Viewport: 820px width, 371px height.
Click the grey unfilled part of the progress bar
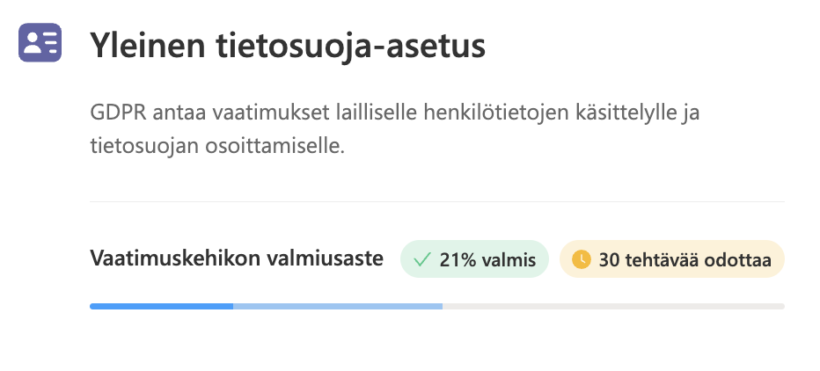tap(613, 306)
